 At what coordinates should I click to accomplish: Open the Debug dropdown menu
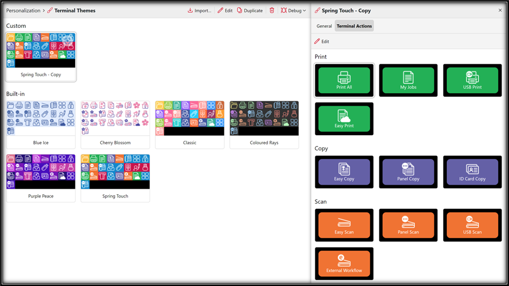[x=294, y=10]
